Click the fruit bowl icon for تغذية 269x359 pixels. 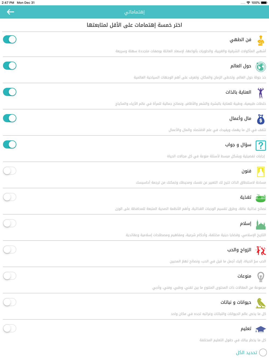coord(260,198)
